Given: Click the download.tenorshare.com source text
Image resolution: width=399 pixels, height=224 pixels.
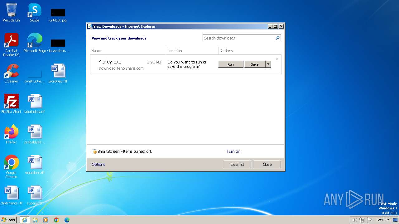Looking at the screenshot, I should coord(121,68).
